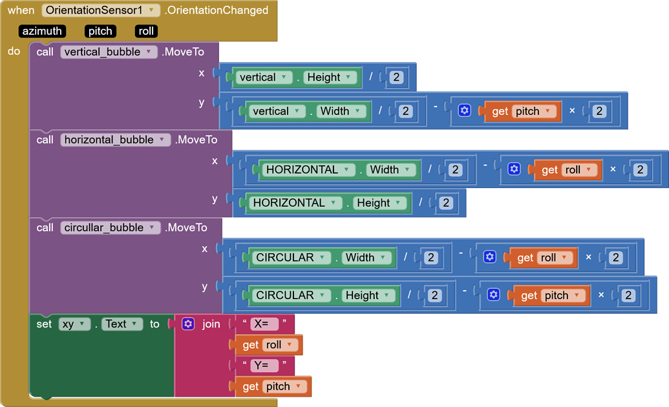Open the vertical_bubble component dropdown
This screenshot has height=407, width=669.
tap(149, 52)
